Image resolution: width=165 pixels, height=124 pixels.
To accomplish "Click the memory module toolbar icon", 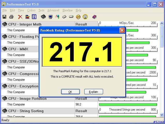I will click(x=64, y=17).
